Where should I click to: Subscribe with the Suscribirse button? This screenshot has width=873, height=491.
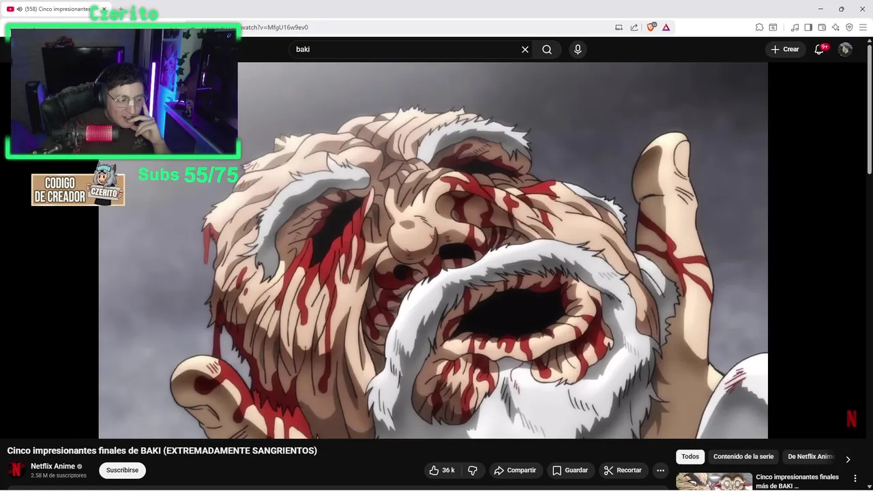pos(122,470)
